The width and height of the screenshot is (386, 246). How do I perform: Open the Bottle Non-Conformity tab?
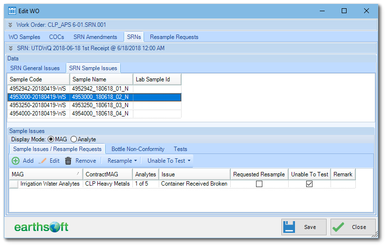[x=138, y=149]
